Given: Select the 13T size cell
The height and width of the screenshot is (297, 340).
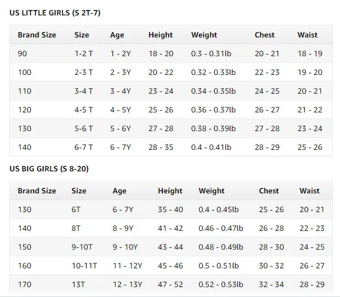Looking at the screenshot, I should click(x=79, y=284).
